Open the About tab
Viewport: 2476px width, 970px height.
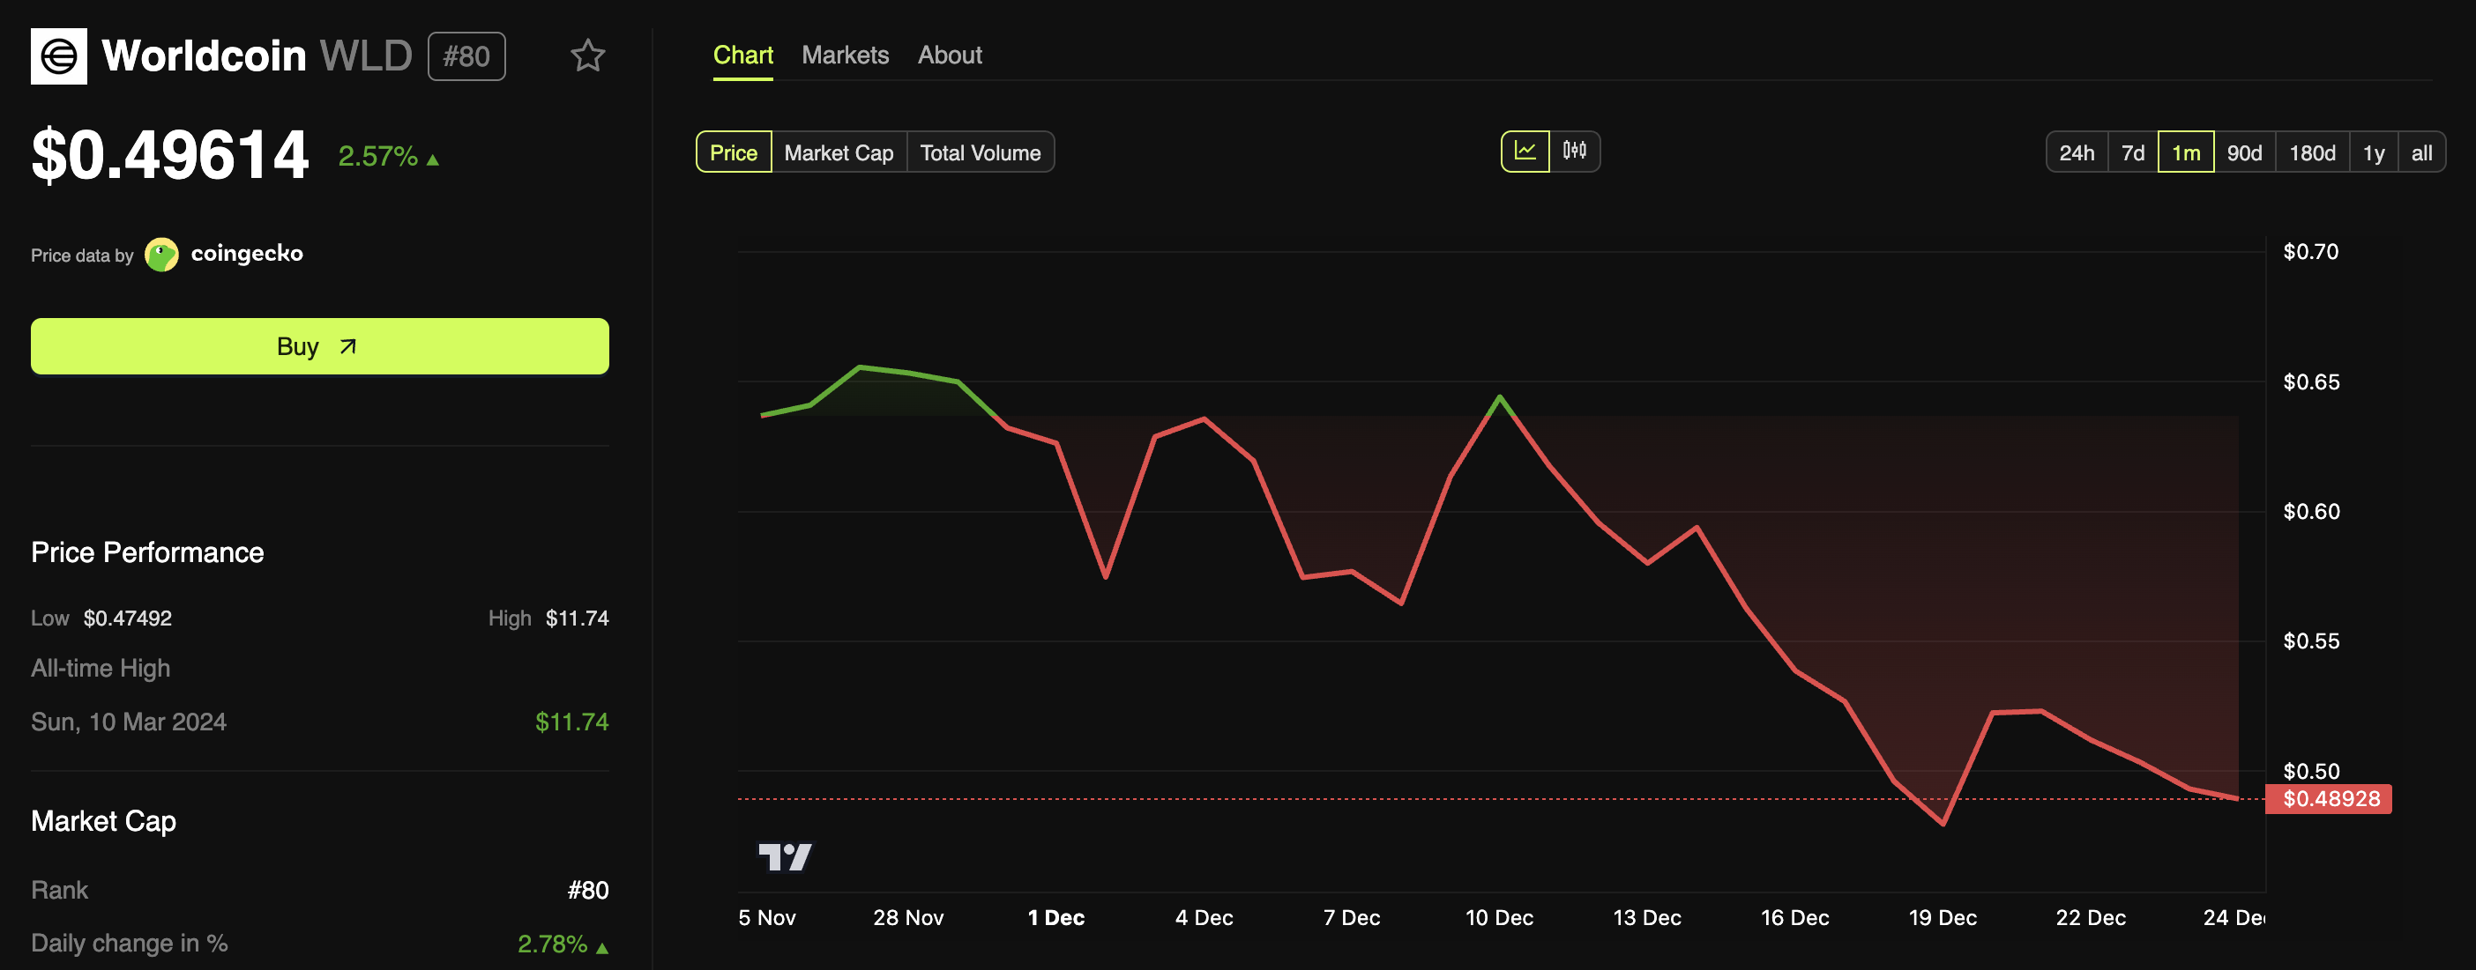pos(949,56)
